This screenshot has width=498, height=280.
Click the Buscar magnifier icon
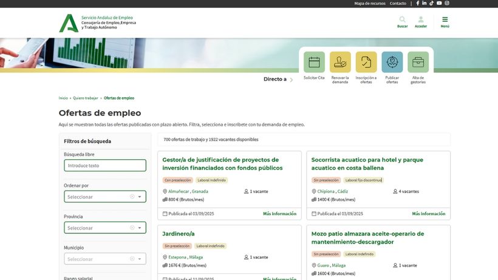(x=402, y=20)
